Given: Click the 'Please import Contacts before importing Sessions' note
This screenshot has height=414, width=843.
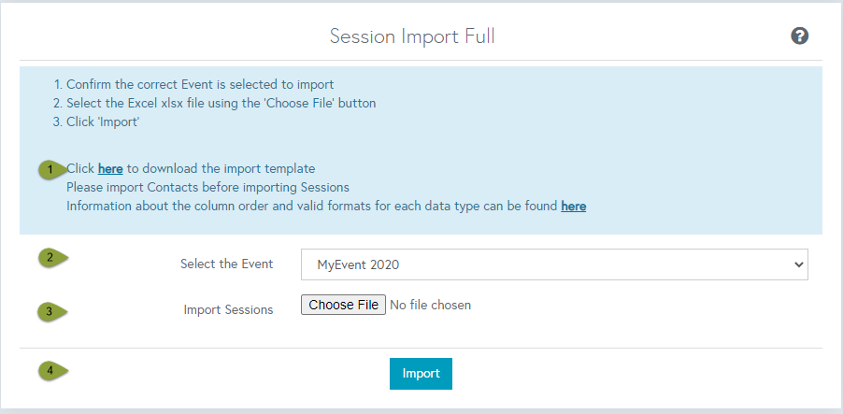Looking at the screenshot, I should click(x=208, y=187).
